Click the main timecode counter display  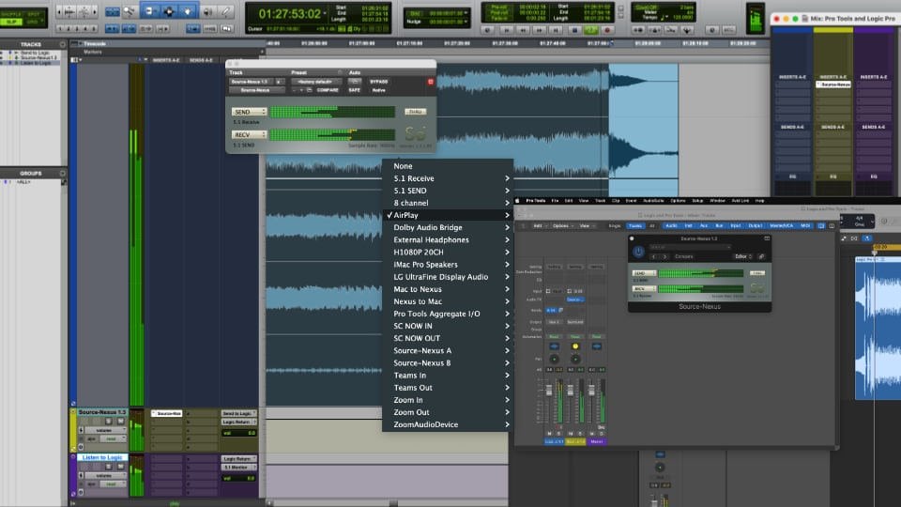pos(289,14)
